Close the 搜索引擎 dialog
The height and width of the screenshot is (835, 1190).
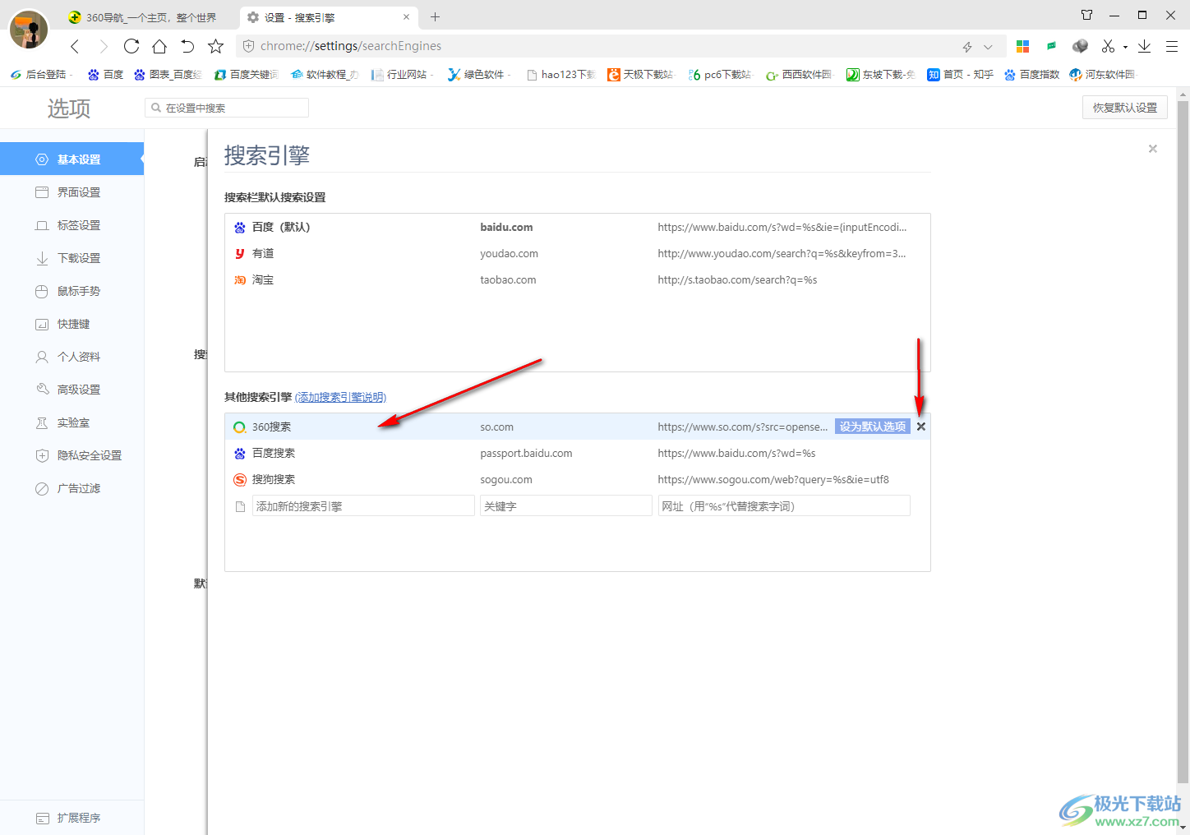[1153, 149]
